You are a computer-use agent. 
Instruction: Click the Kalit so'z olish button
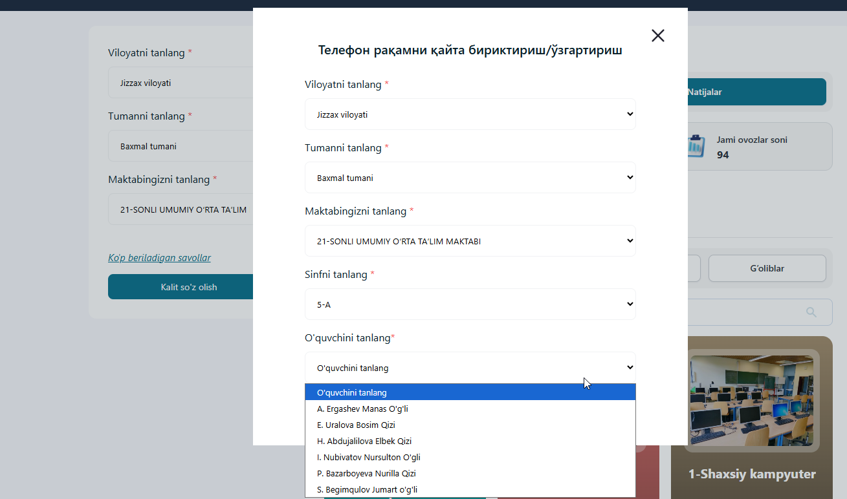point(181,287)
